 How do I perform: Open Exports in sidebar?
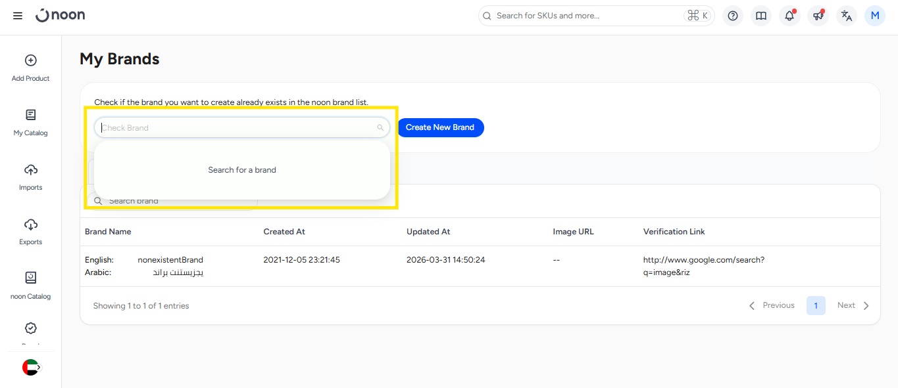coord(30,231)
